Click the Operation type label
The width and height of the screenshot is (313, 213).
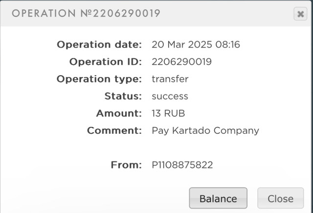coord(99,79)
